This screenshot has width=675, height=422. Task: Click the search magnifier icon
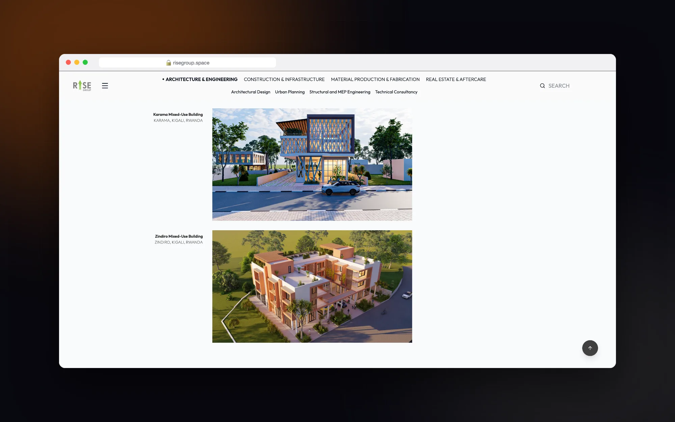click(542, 86)
